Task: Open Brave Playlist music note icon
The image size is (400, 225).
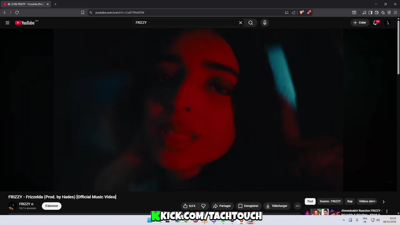Action: pyautogui.click(x=364, y=12)
